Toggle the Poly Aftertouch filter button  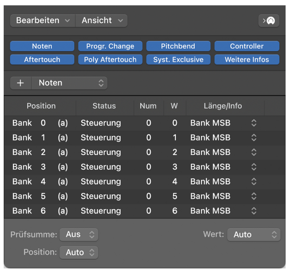click(110, 60)
